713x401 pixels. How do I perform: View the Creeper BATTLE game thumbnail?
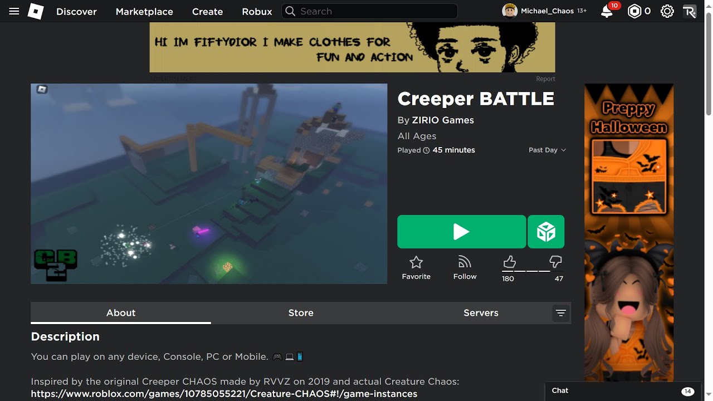(x=209, y=184)
